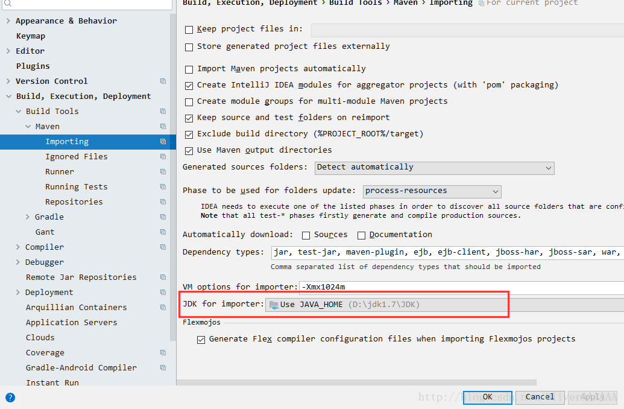Image resolution: width=624 pixels, height=409 pixels.
Task: Click the settings search field
Action: [87, 4]
